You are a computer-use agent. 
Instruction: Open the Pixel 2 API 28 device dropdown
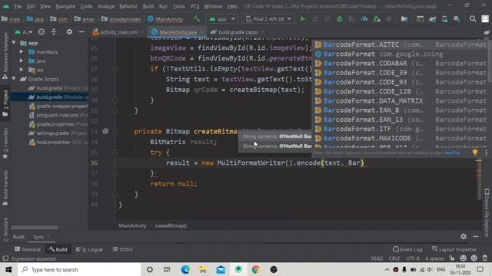268,19
